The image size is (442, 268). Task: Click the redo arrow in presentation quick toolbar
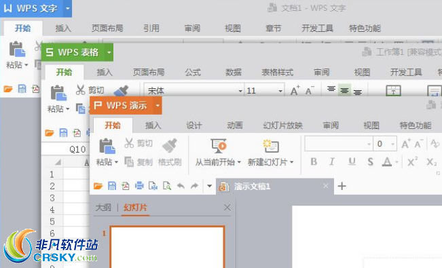194,186
